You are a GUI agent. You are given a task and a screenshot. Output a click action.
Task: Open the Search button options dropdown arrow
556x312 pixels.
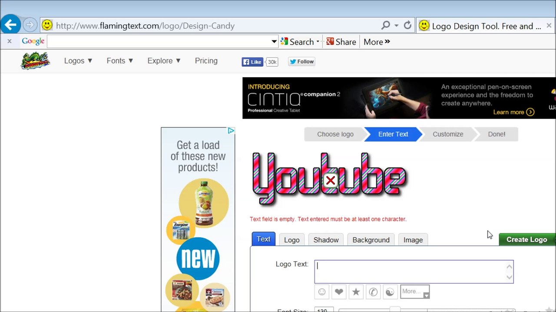318,42
